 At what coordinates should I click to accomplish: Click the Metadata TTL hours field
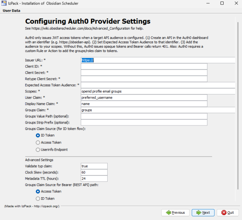pos(94,179)
